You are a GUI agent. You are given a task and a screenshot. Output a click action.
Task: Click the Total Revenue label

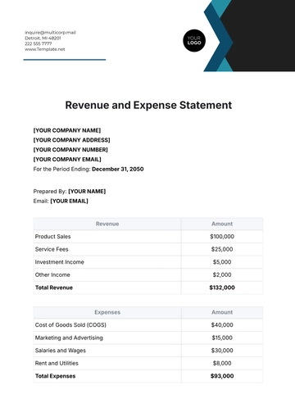(x=54, y=288)
